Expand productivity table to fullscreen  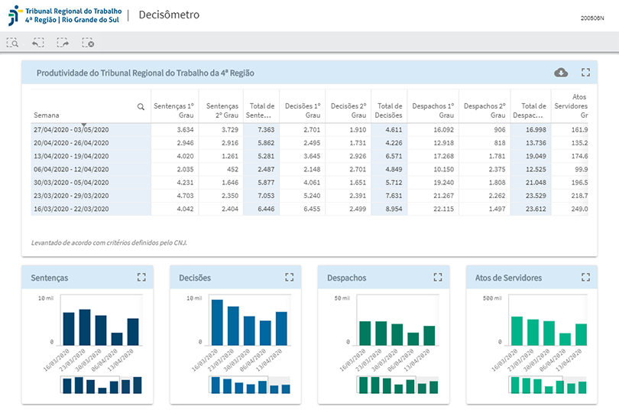[x=586, y=73]
